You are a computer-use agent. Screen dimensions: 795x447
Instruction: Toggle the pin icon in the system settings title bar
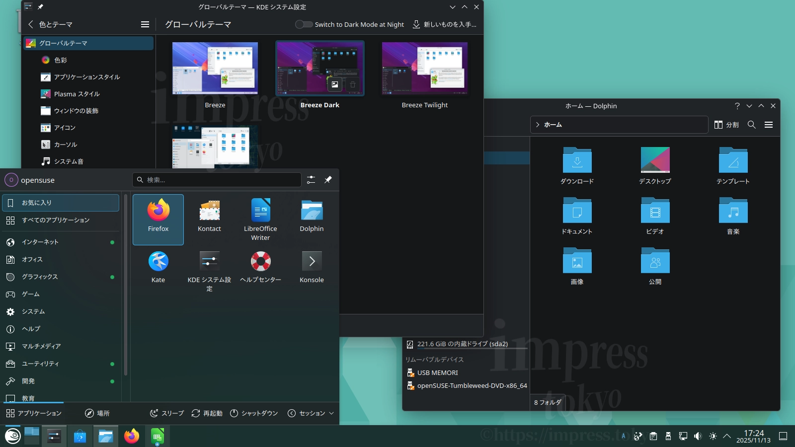40,7
